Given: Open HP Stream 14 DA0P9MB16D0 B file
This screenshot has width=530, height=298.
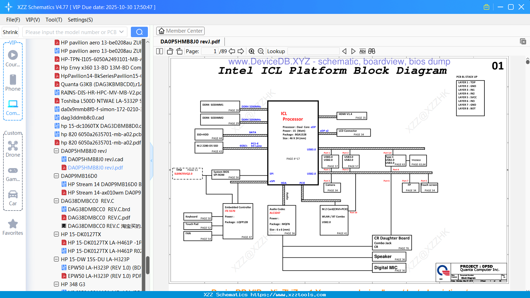Looking at the screenshot, I should coord(101,184).
